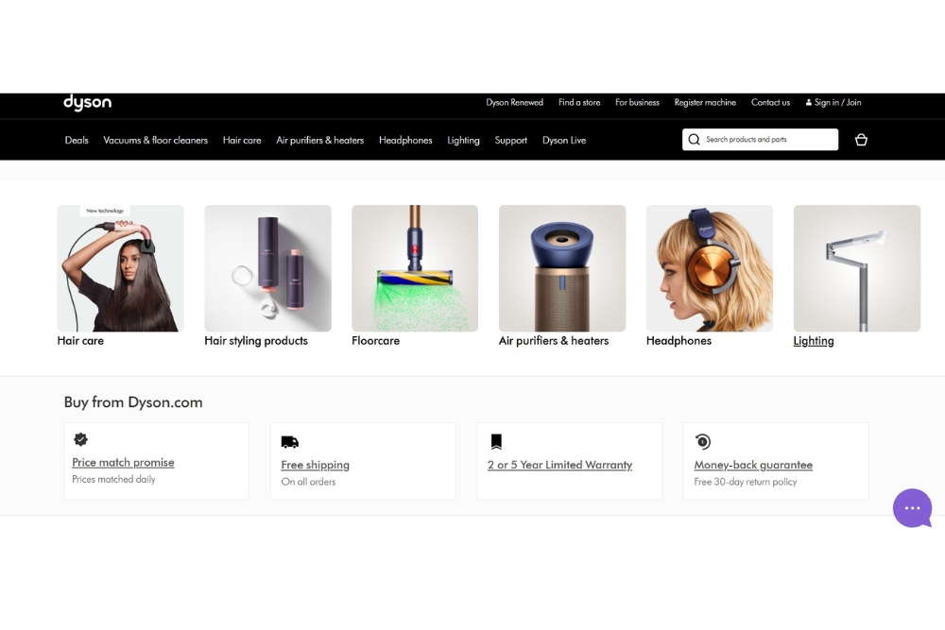Viewport: 945px width, 630px height.
Task: Click the user icon beside Sign in
Action: click(808, 102)
